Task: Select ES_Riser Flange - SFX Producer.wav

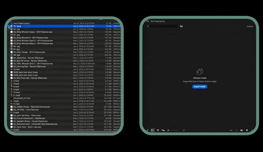Action: (x=29, y=52)
